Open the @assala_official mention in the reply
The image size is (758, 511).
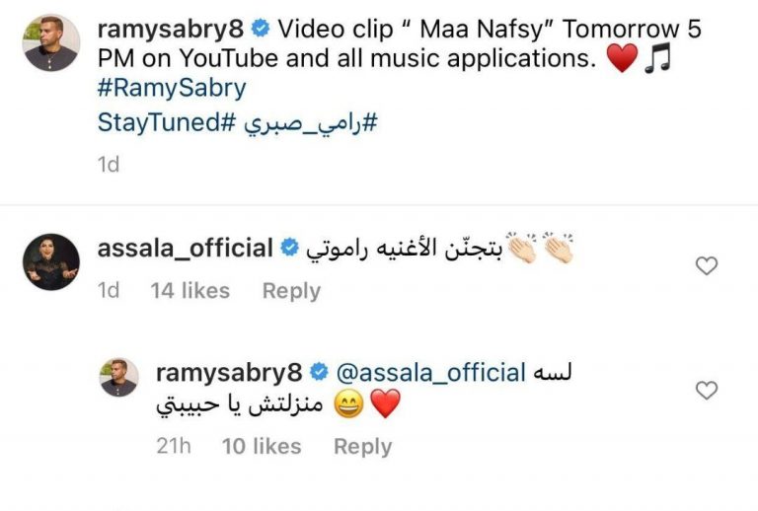tap(430, 373)
